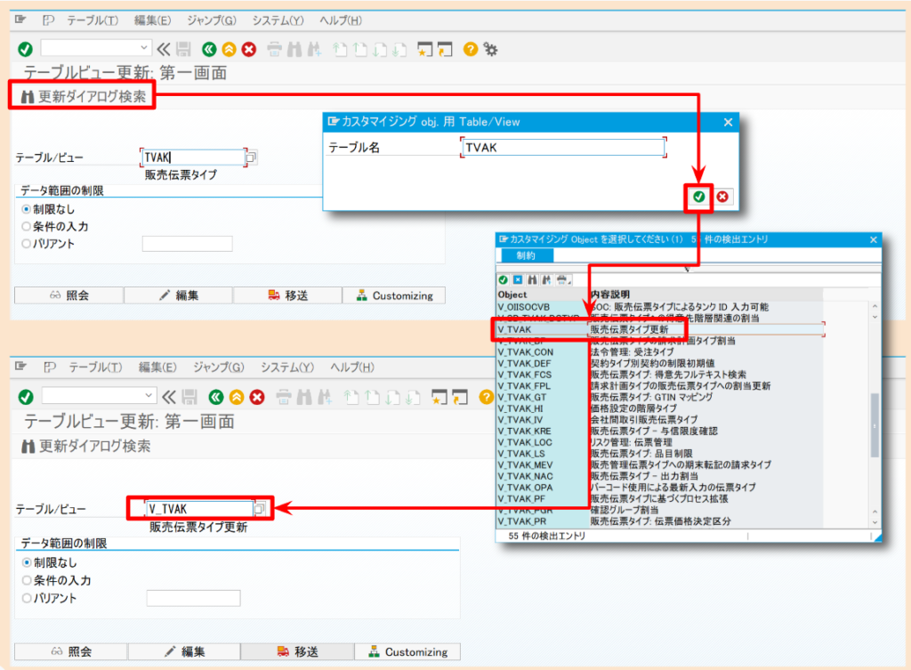Click the find binoculars icon in results list toolbar
Image resolution: width=911 pixels, height=670 pixels.
pyautogui.click(x=532, y=280)
